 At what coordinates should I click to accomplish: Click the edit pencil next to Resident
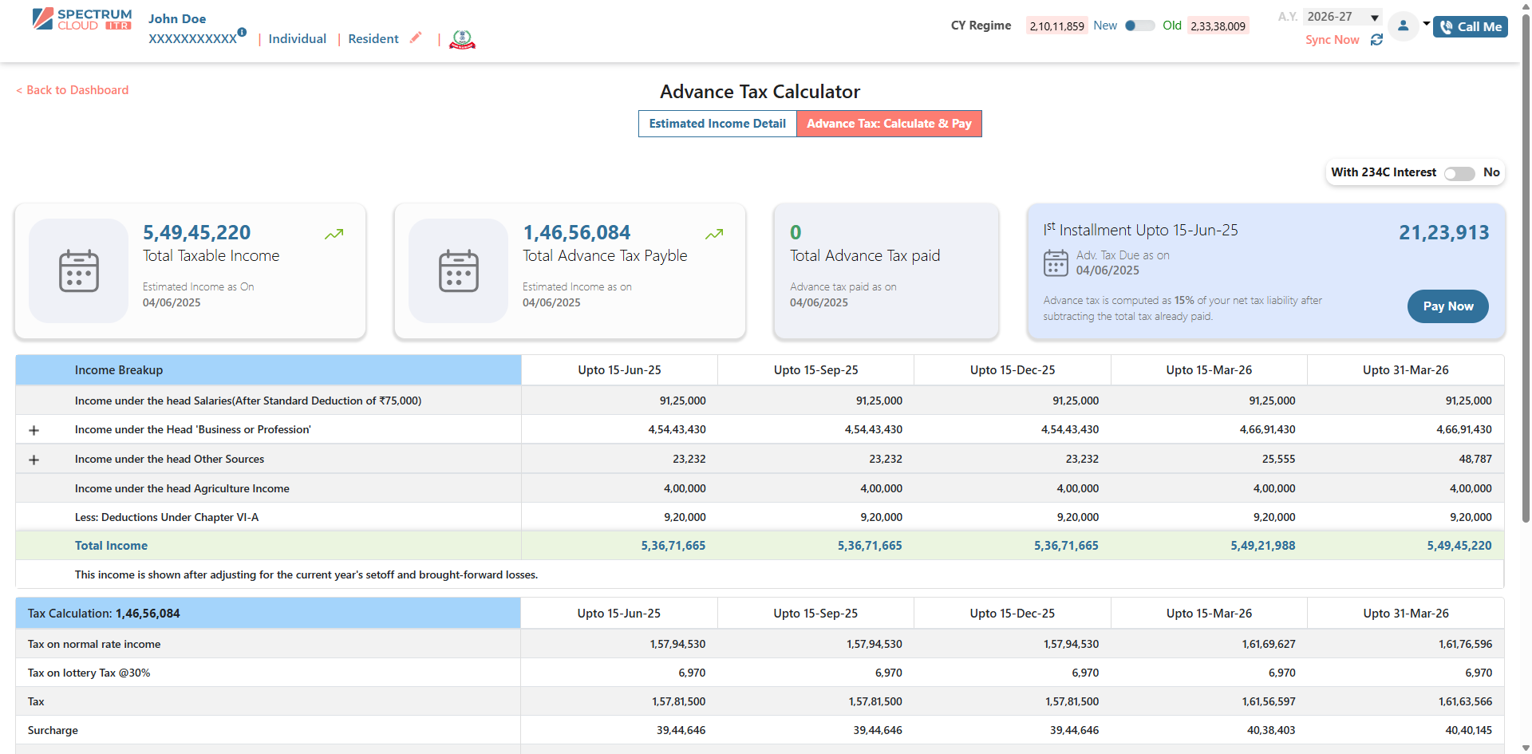416,38
